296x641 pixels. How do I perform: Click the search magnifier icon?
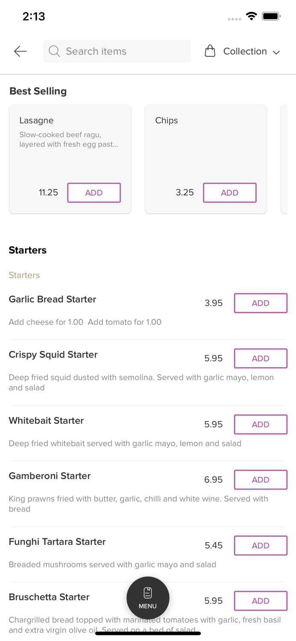[x=54, y=51]
